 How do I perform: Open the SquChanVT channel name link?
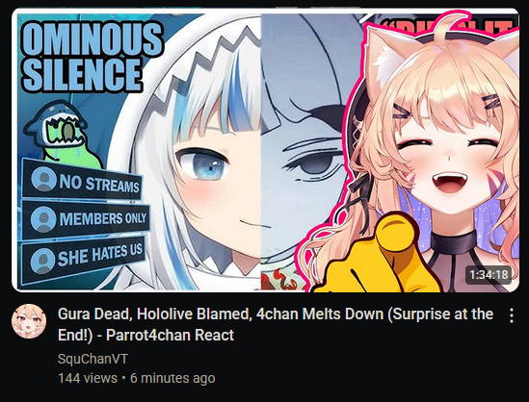coord(93,359)
